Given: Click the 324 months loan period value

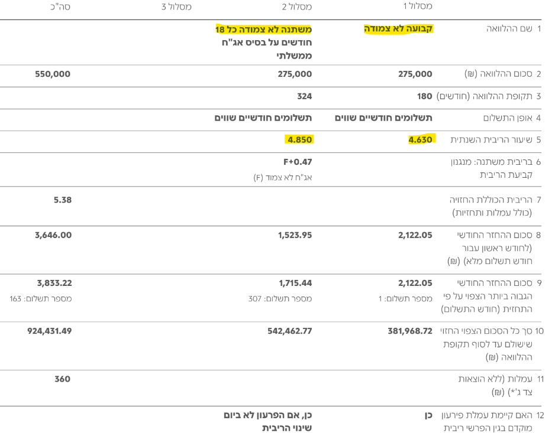Looking at the screenshot, I should pyautogui.click(x=304, y=96).
